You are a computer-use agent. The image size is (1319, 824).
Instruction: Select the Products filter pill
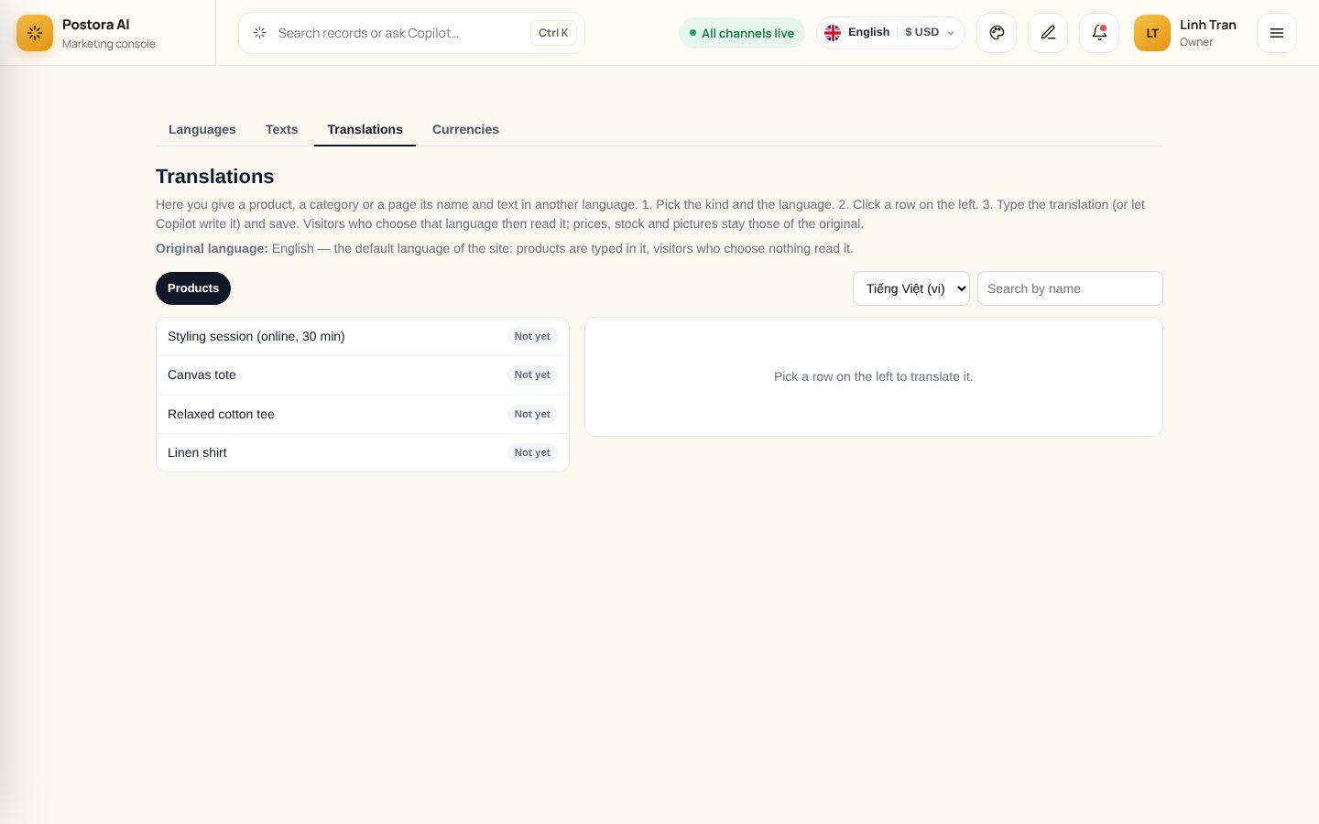click(193, 288)
